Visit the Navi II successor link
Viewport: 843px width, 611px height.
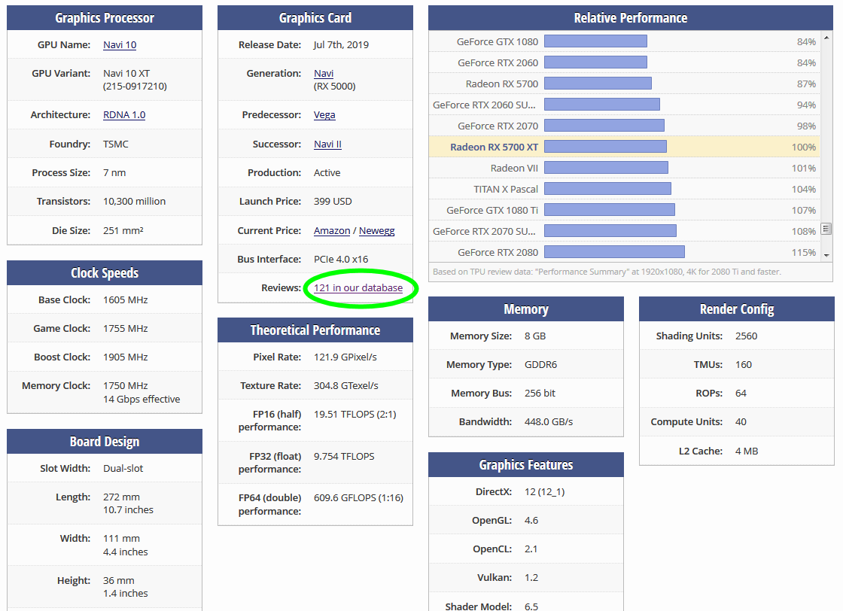coord(327,144)
